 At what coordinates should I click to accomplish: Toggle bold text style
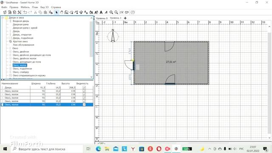click(101, 12)
